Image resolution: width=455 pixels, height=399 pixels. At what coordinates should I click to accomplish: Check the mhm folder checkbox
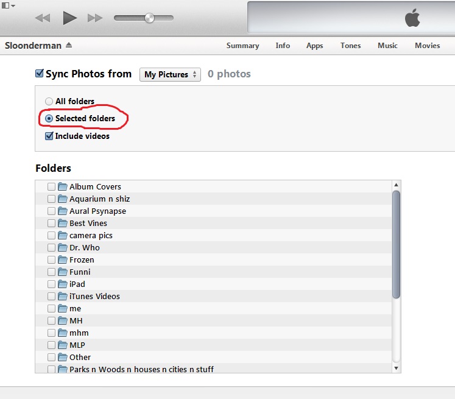coord(51,333)
